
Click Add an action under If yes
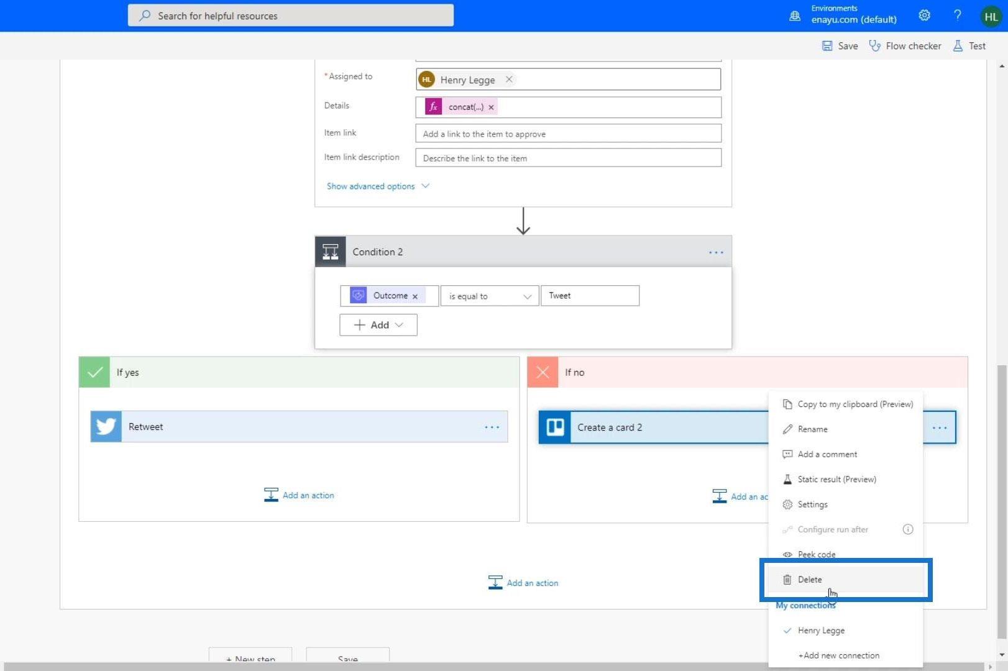pyautogui.click(x=299, y=495)
